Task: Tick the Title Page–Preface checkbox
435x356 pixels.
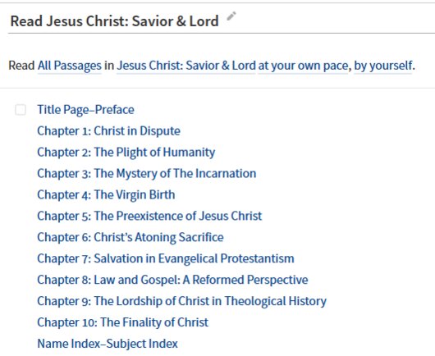Action: 21,110
